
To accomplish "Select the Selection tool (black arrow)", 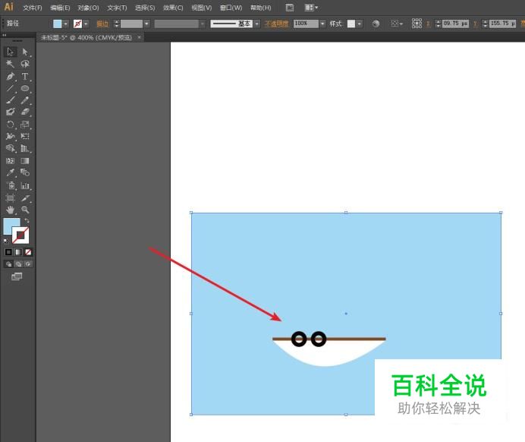I will pos(10,52).
